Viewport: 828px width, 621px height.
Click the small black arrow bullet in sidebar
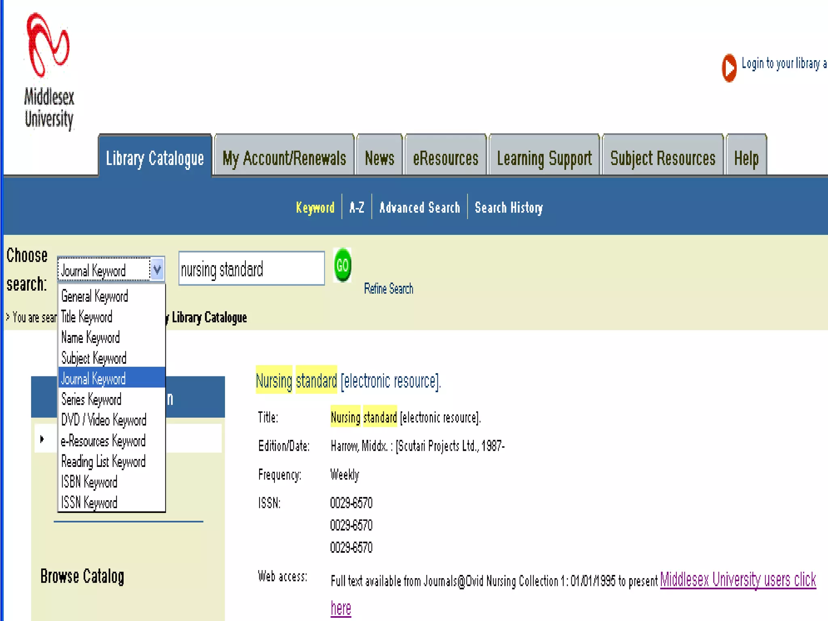(x=42, y=439)
